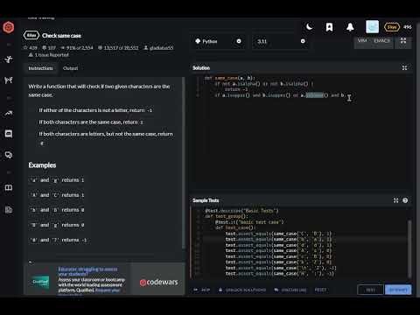
Task: Open the Codewars logo home icon
Action: [x=9, y=27]
